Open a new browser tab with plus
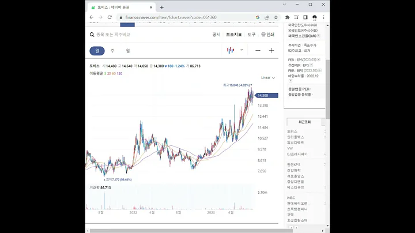415x233 pixels. [162, 7]
